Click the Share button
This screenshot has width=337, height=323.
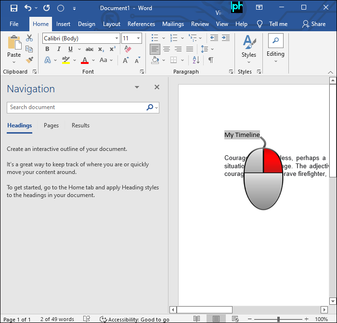click(314, 24)
